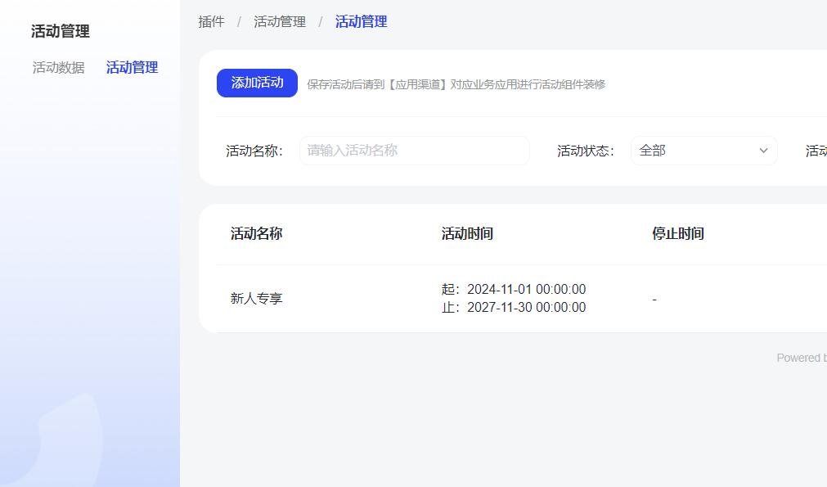Click the 活动状态: filter label
This screenshot has width=827, height=487.
tap(586, 151)
